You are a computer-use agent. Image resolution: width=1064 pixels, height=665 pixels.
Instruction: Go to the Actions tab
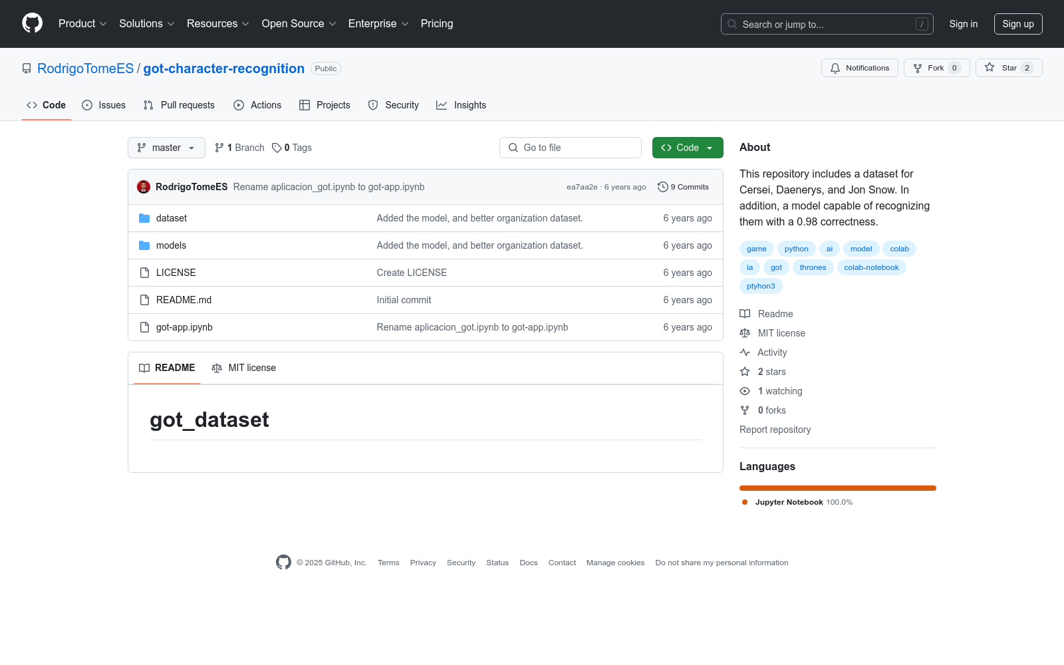(x=257, y=105)
